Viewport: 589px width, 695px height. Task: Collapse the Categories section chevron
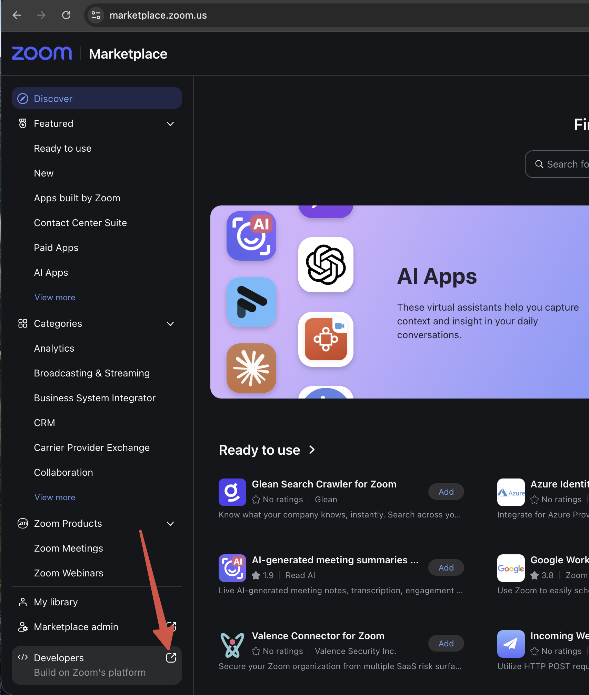170,324
